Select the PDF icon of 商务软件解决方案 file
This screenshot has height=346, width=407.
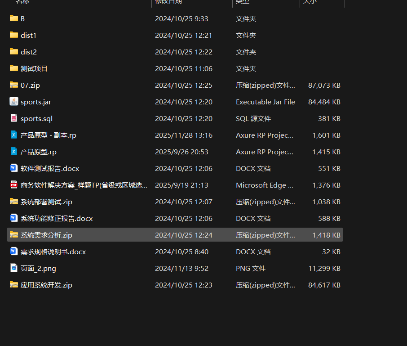[14, 185]
